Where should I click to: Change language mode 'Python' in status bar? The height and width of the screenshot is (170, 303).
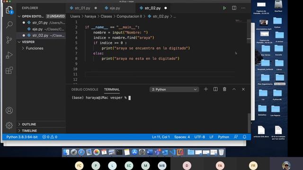tap(223, 137)
